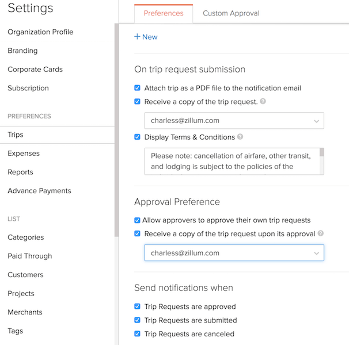Open Paid Through list
The image size is (349, 345).
30,256
